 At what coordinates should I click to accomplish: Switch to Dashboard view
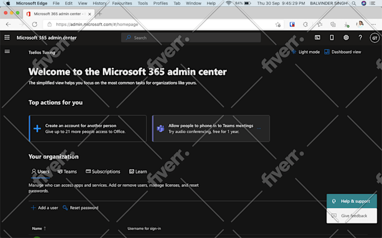[343, 52]
